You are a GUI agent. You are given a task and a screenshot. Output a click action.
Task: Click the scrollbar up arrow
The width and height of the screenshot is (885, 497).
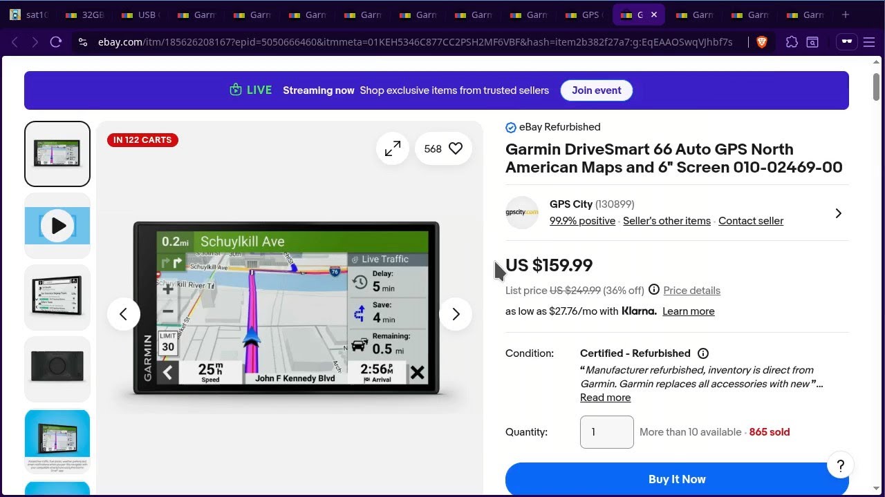point(876,62)
